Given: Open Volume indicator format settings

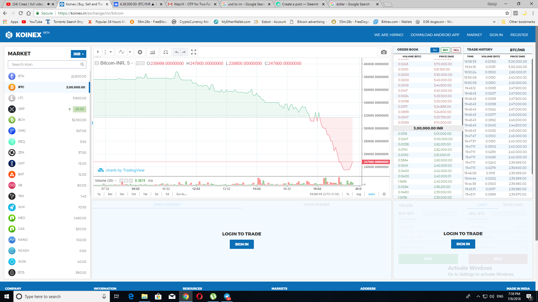Looking at the screenshot, I should (126, 181).
